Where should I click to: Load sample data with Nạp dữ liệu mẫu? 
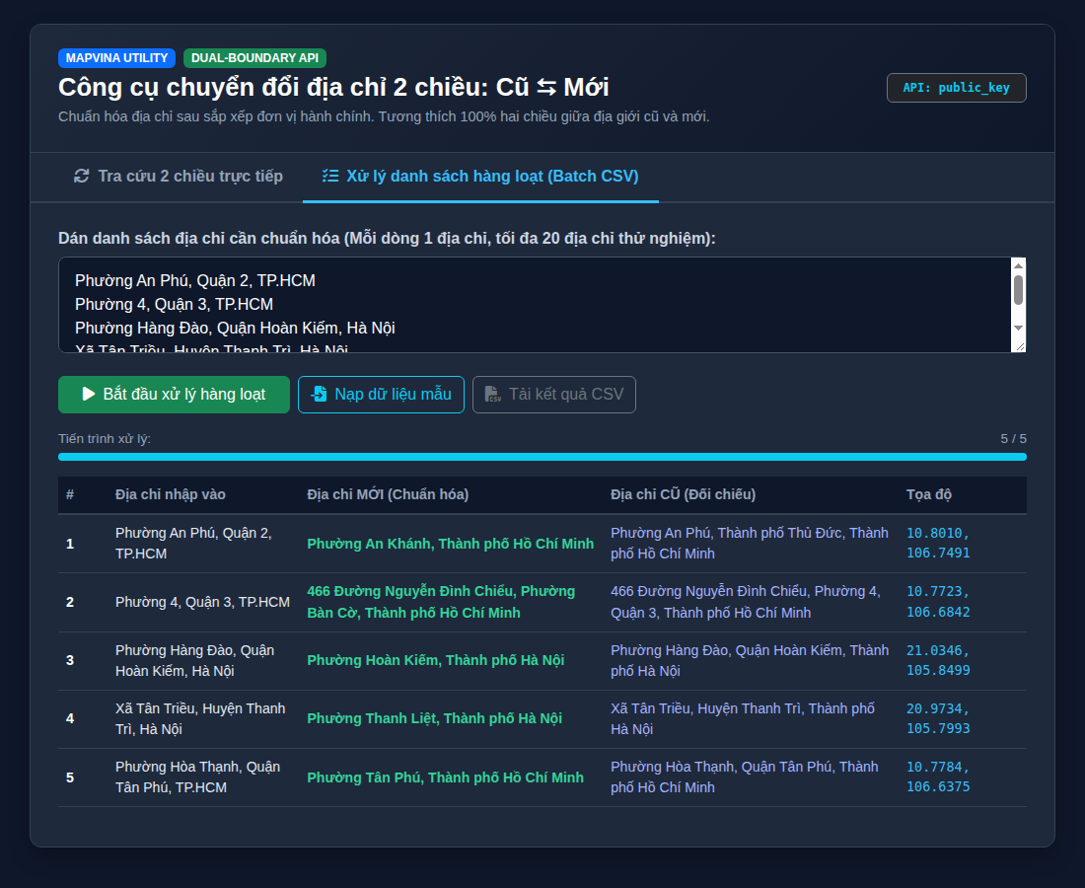click(381, 395)
